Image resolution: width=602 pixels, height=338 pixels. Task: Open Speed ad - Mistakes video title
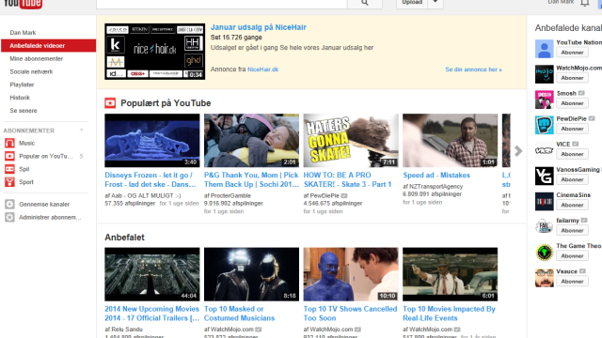(x=436, y=176)
